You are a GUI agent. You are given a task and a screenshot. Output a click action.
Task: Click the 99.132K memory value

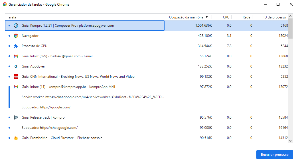pyautogui.click(x=206, y=77)
